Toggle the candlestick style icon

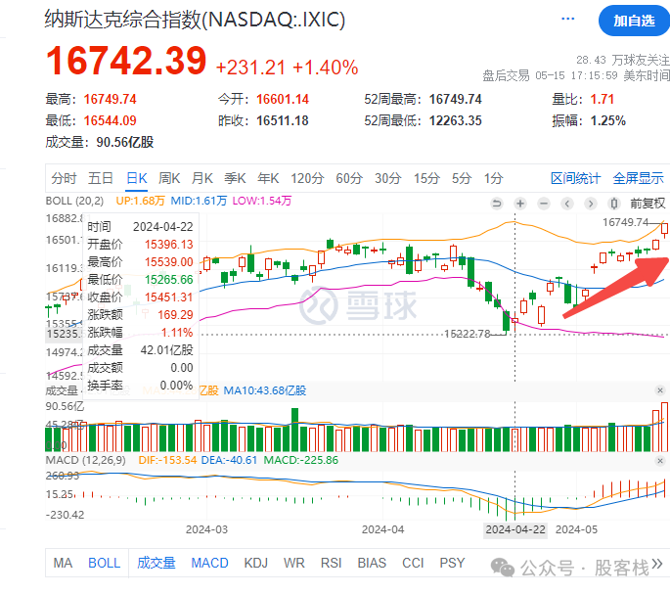point(614,204)
